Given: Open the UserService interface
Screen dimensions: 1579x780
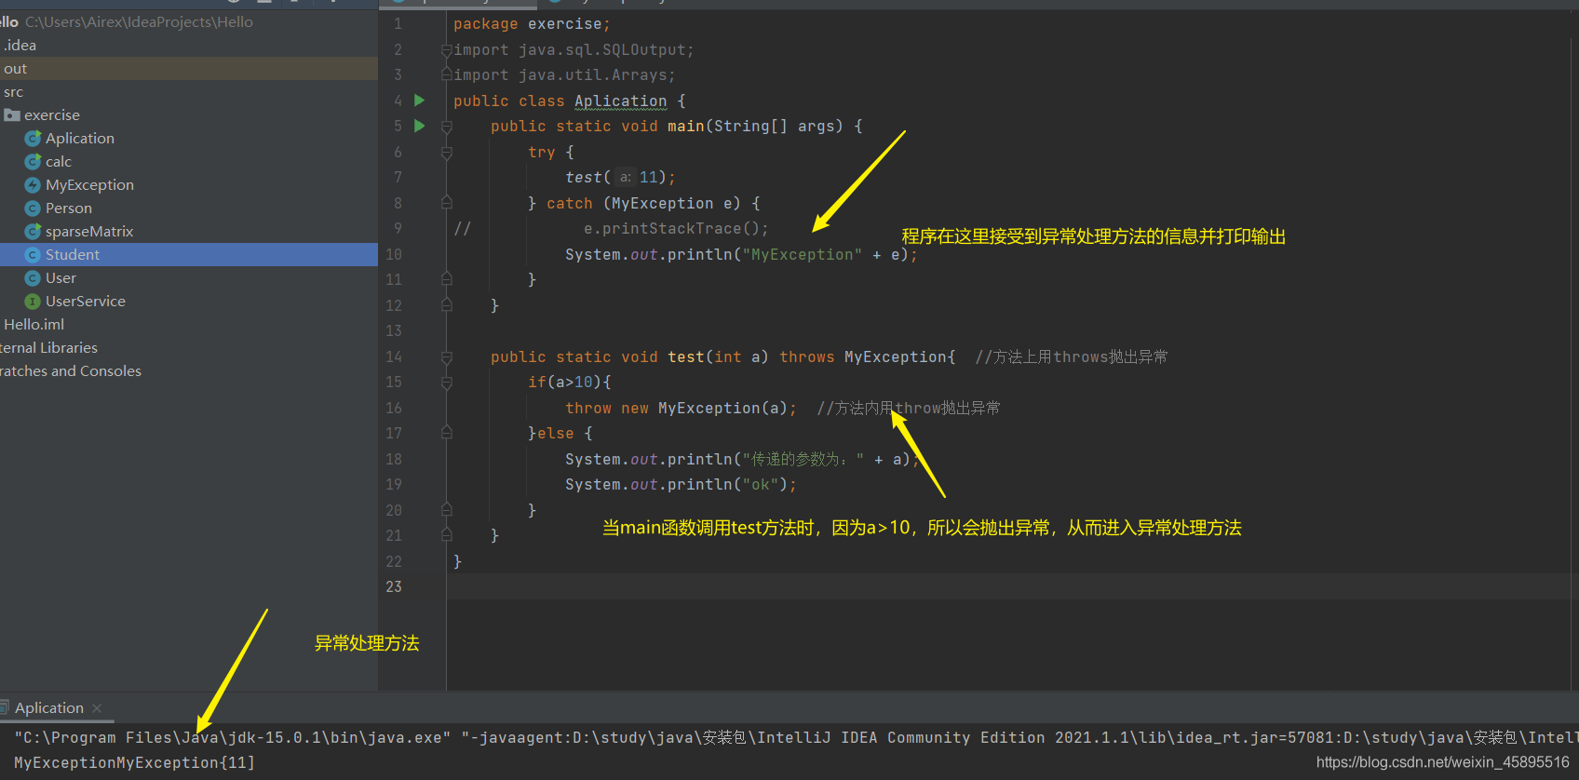Looking at the screenshot, I should (x=86, y=301).
